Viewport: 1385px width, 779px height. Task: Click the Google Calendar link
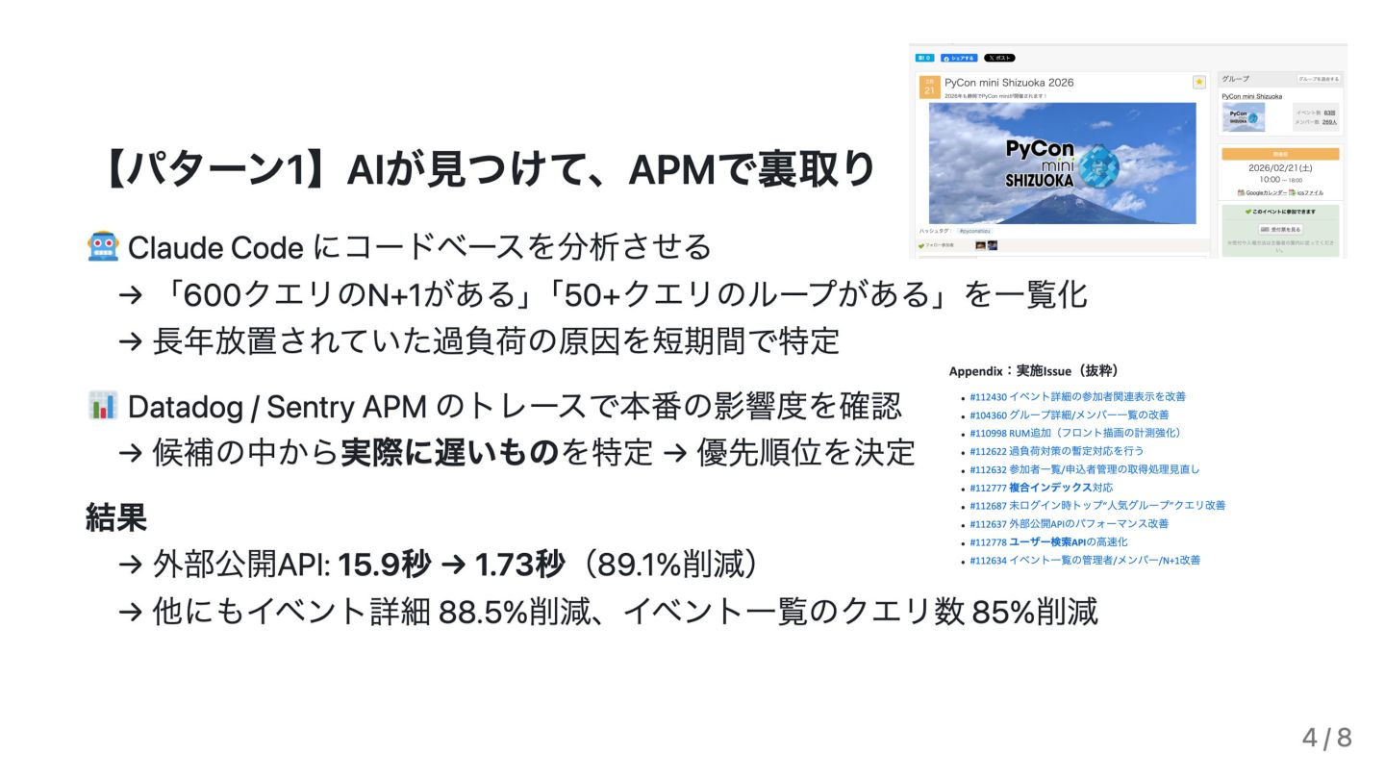[1266, 192]
